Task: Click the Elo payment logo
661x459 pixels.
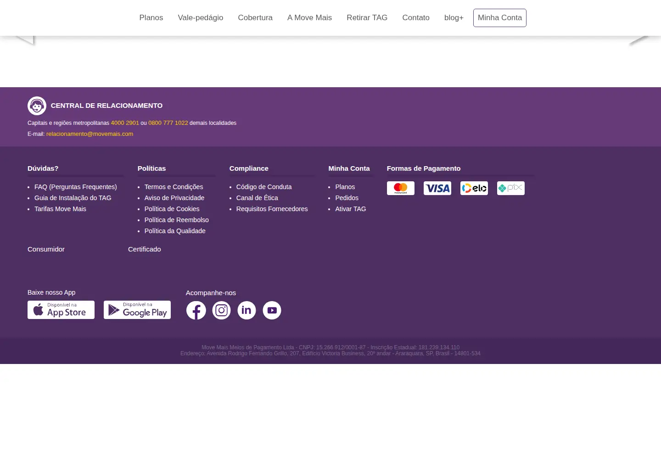Action: click(x=474, y=188)
